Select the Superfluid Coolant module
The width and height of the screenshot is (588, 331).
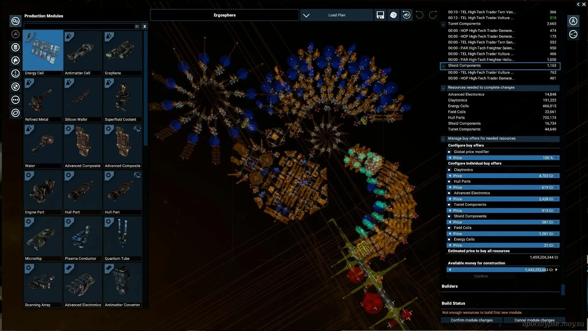[x=123, y=100]
